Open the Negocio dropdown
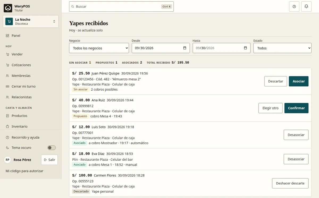The height and width of the screenshot is (198, 319). pos(99,48)
